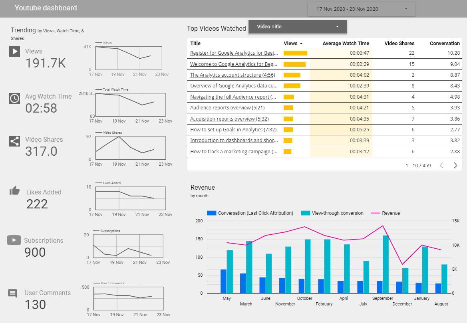
Task: Click the Subscriptions play button icon
Action: click(14, 240)
